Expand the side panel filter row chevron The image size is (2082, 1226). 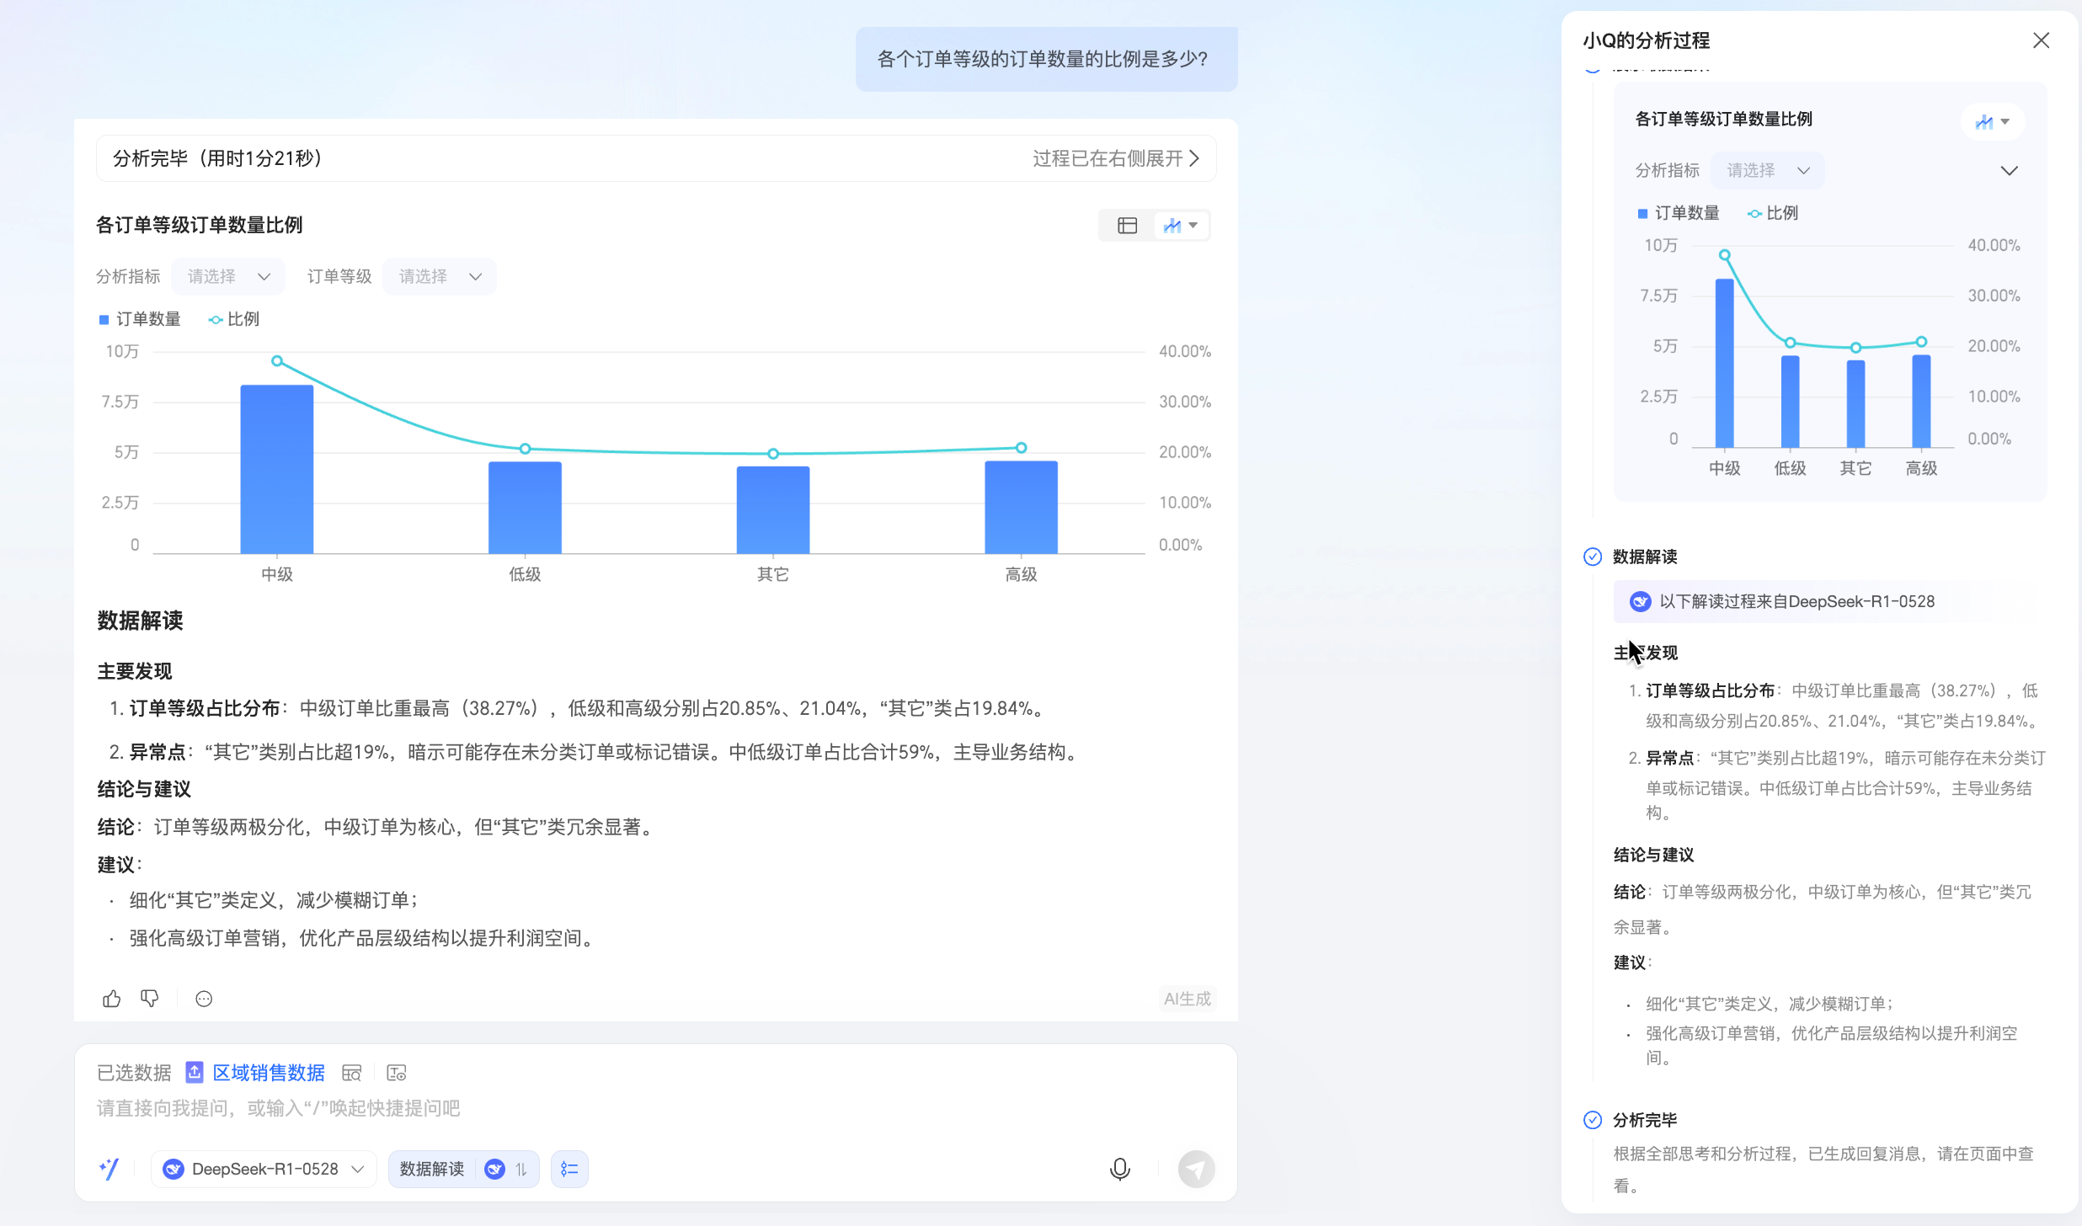[x=2010, y=171]
